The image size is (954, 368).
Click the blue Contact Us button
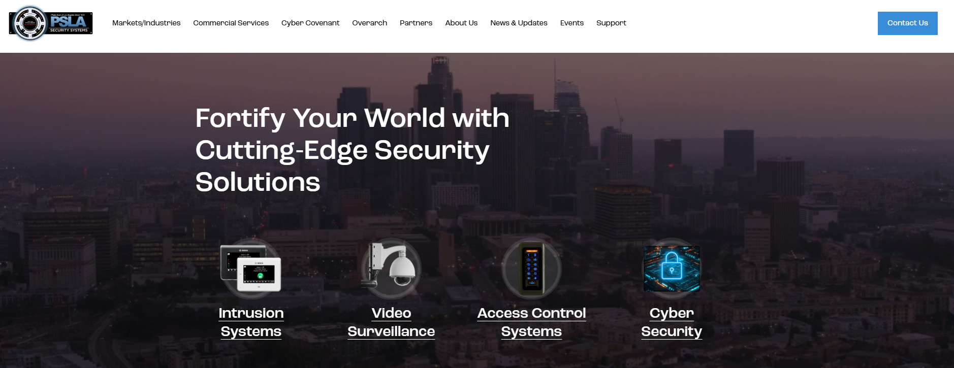pyautogui.click(x=907, y=23)
